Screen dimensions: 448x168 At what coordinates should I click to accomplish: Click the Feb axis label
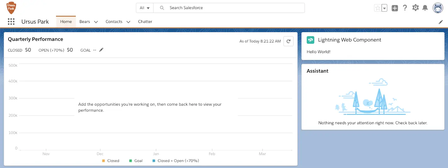coord(212,154)
